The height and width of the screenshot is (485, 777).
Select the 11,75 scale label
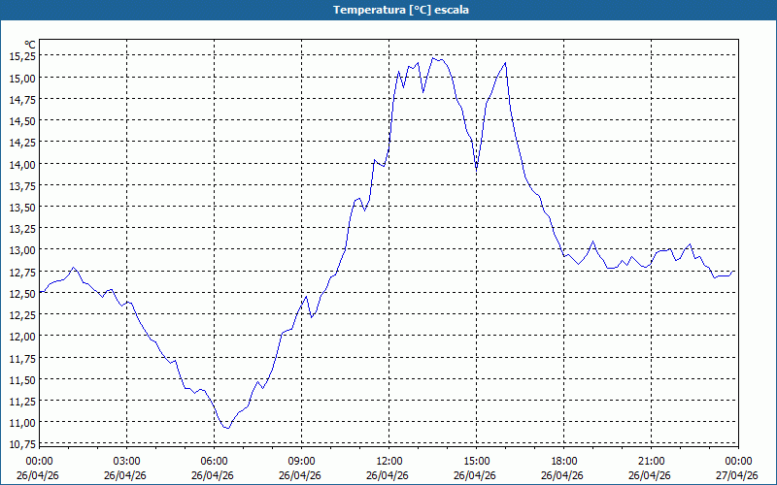pyautogui.click(x=22, y=358)
